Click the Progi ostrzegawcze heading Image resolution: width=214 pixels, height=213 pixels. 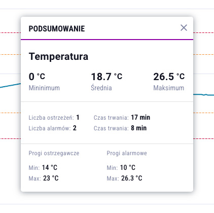point(54,153)
